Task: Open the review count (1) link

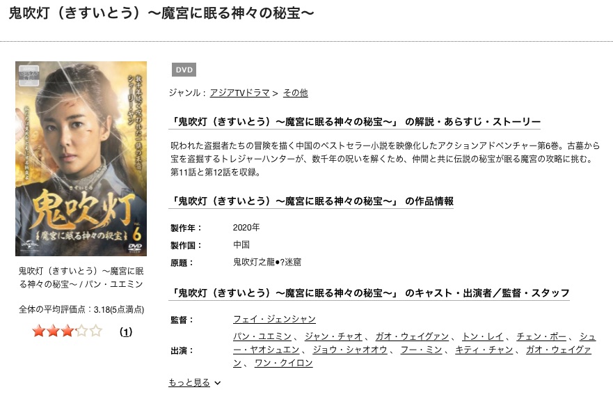Action: (x=125, y=331)
